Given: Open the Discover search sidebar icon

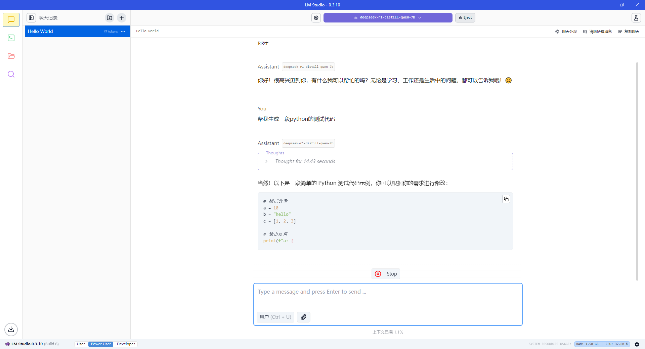Looking at the screenshot, I should click(11, 74).
